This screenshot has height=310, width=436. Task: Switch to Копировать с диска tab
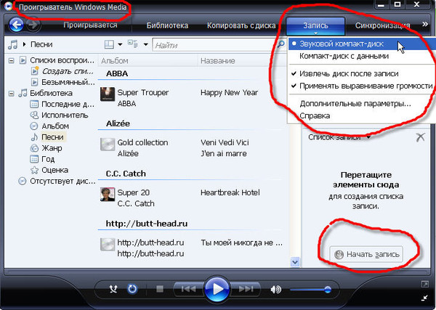(x=241, y=25)
